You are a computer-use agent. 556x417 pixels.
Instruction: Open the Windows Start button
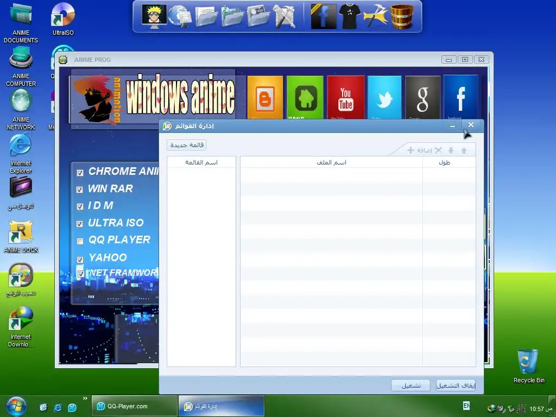point(16,406)
